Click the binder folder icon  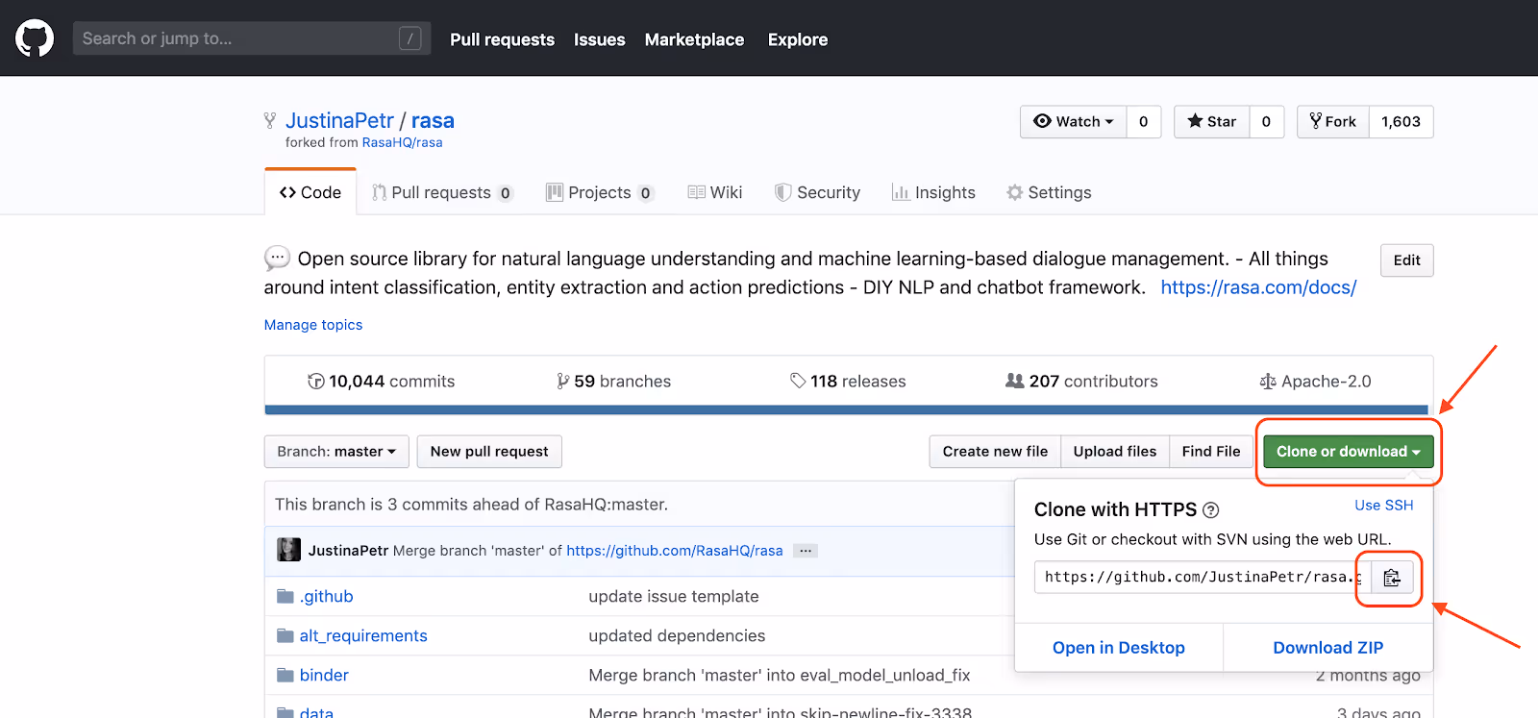285,675
